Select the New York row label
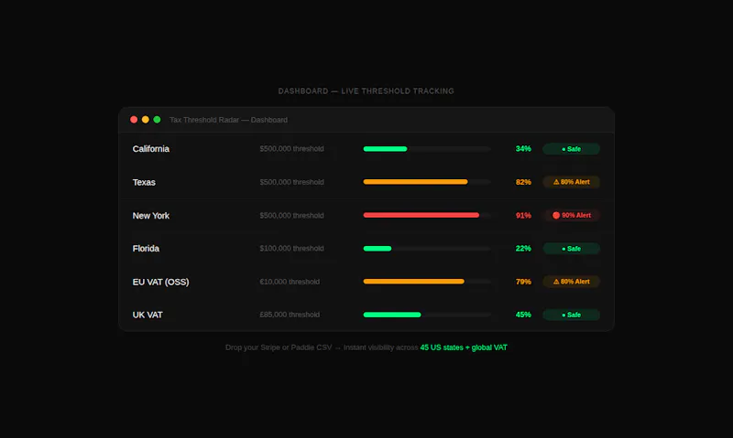Viewport: 733px width, 438px height. tap(150, 216)
